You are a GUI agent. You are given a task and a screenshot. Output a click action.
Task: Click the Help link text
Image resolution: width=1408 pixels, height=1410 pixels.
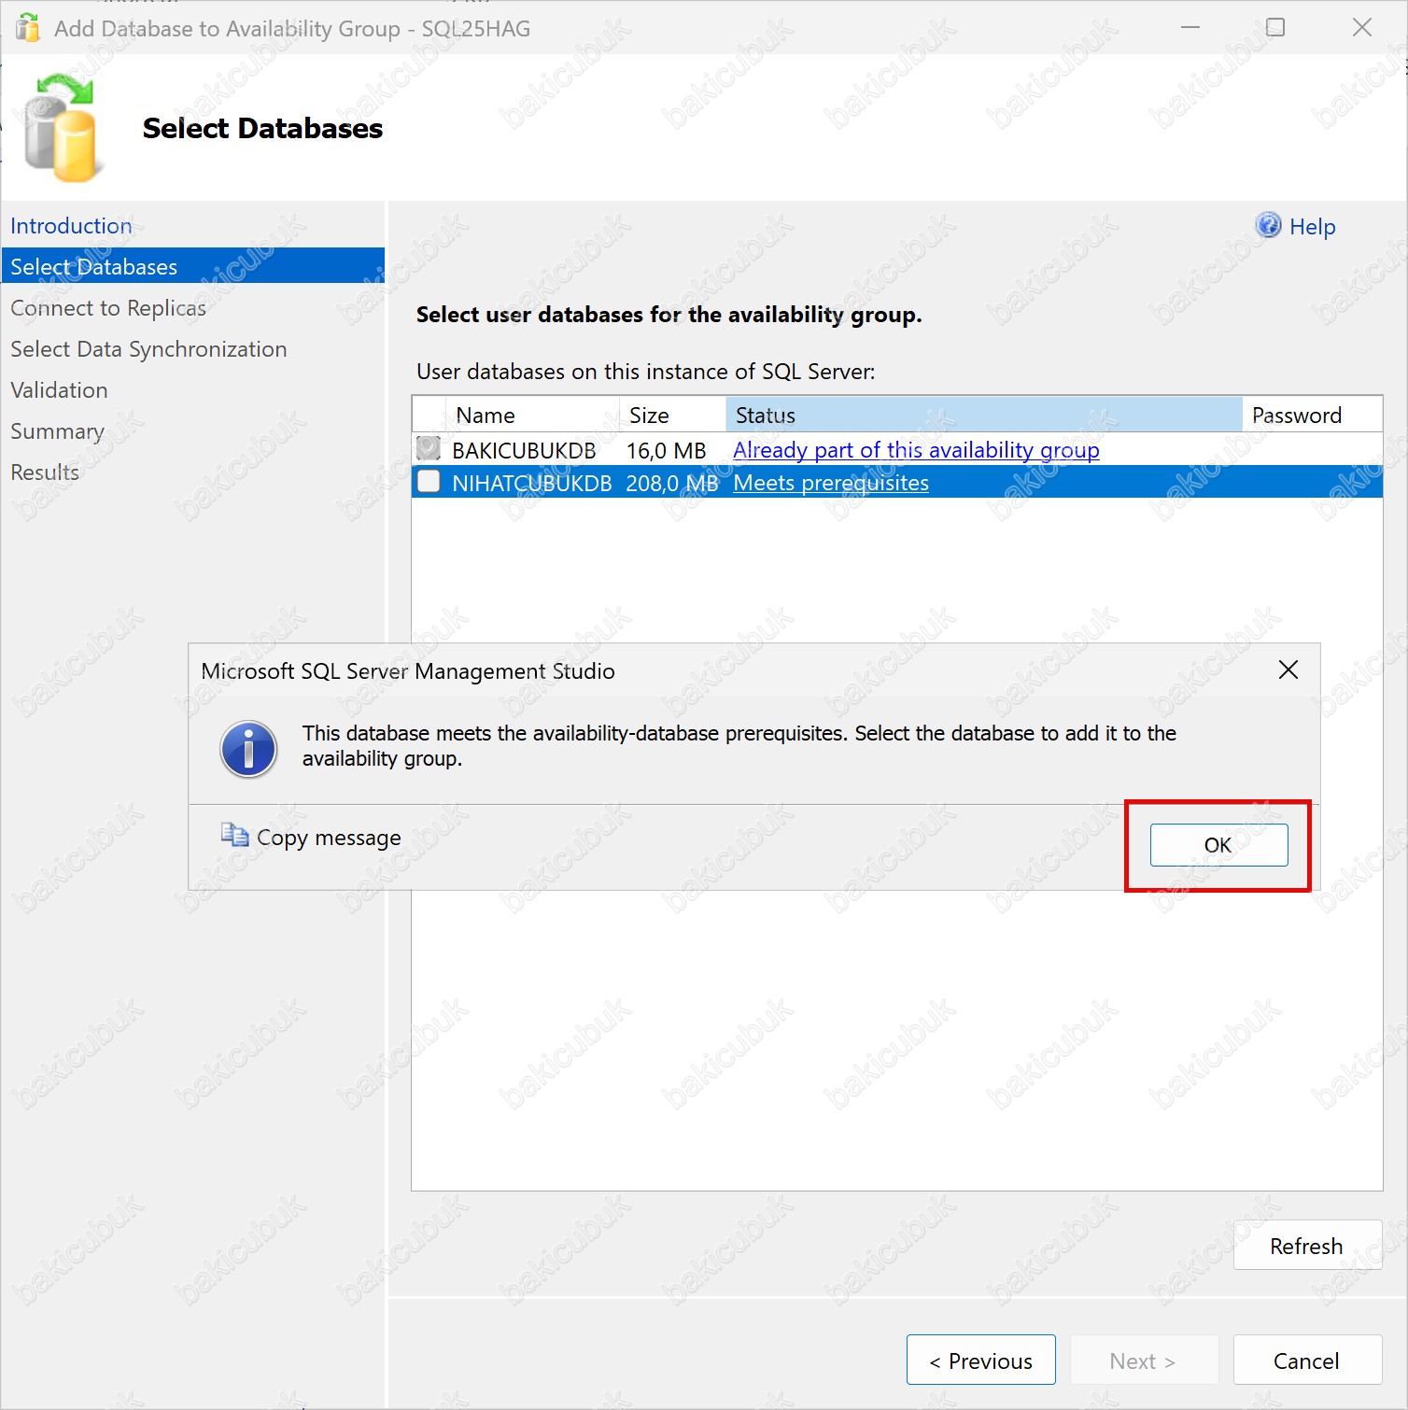click(1312, 227)
